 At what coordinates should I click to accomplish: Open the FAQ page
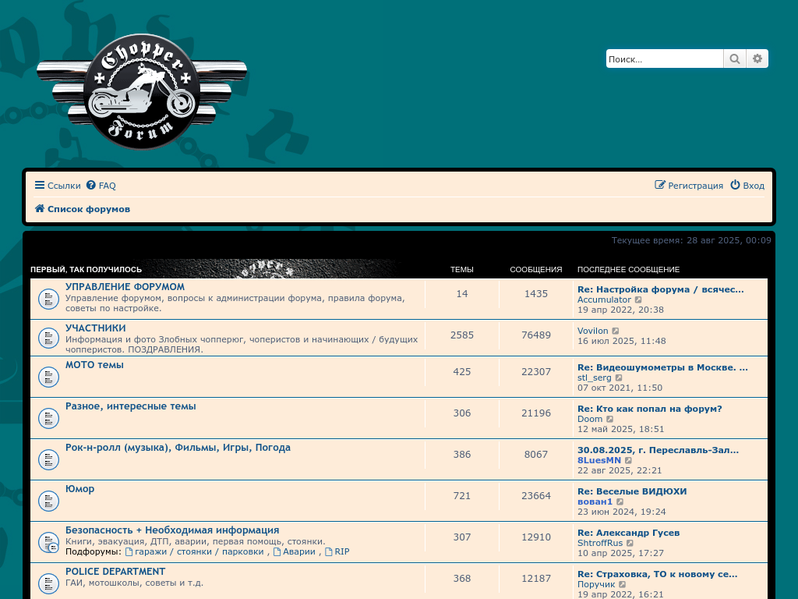(x=101, y=186)
